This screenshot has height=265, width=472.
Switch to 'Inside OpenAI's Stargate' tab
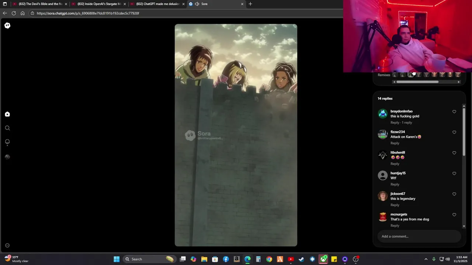[98, 4]
